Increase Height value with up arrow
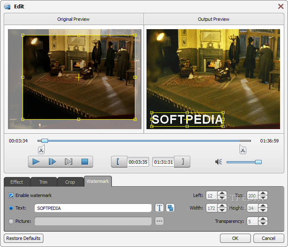Image resolution: width=288 pixels, height=247 pixels. (263, 206)
